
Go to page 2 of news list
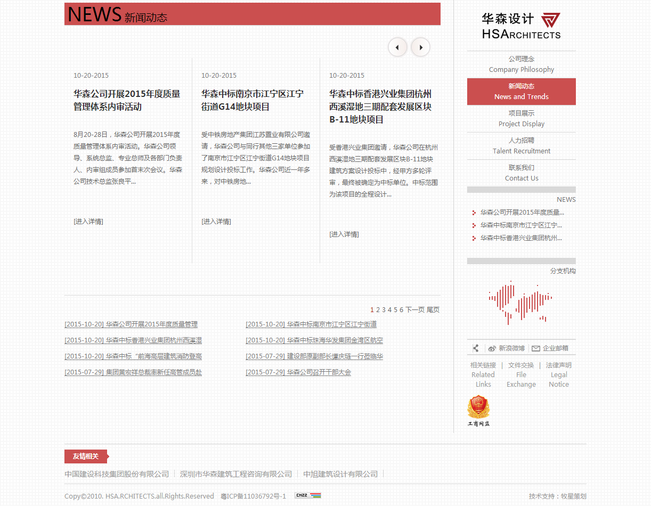tap(378, 310)
